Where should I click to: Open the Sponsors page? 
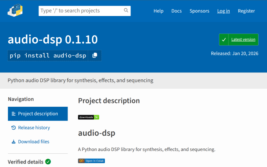199,11
